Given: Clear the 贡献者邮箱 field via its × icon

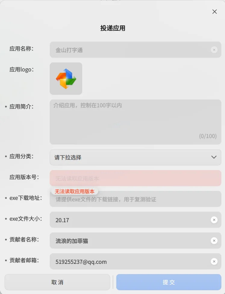Looking at the screenshot, I should coord(214,261).
